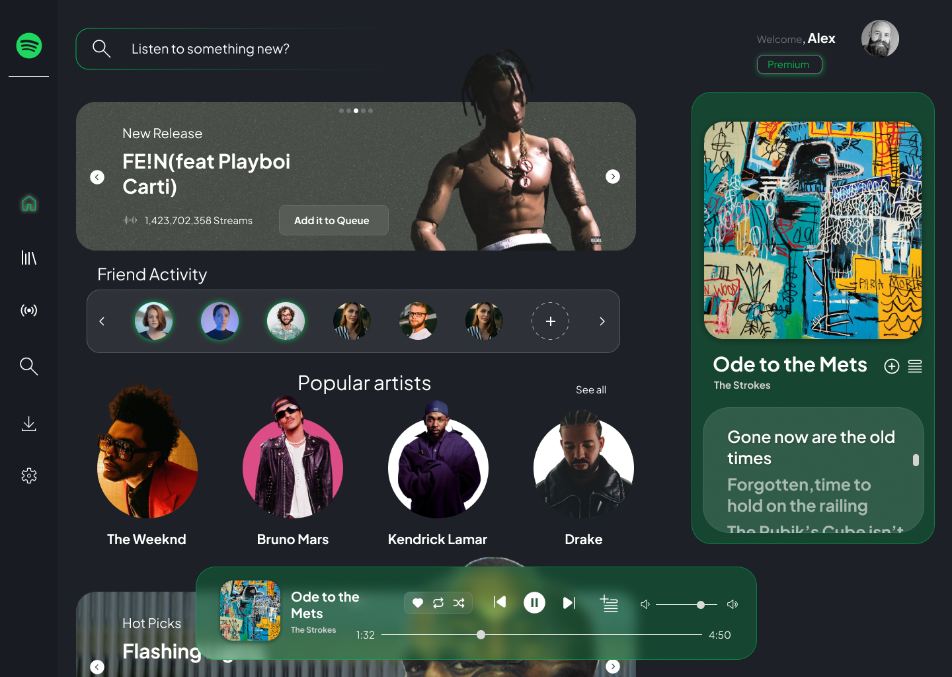Open the curly-haired man with glasses avatar
Viewport: 952px width, 677px height.
click(x=286, y=321)
